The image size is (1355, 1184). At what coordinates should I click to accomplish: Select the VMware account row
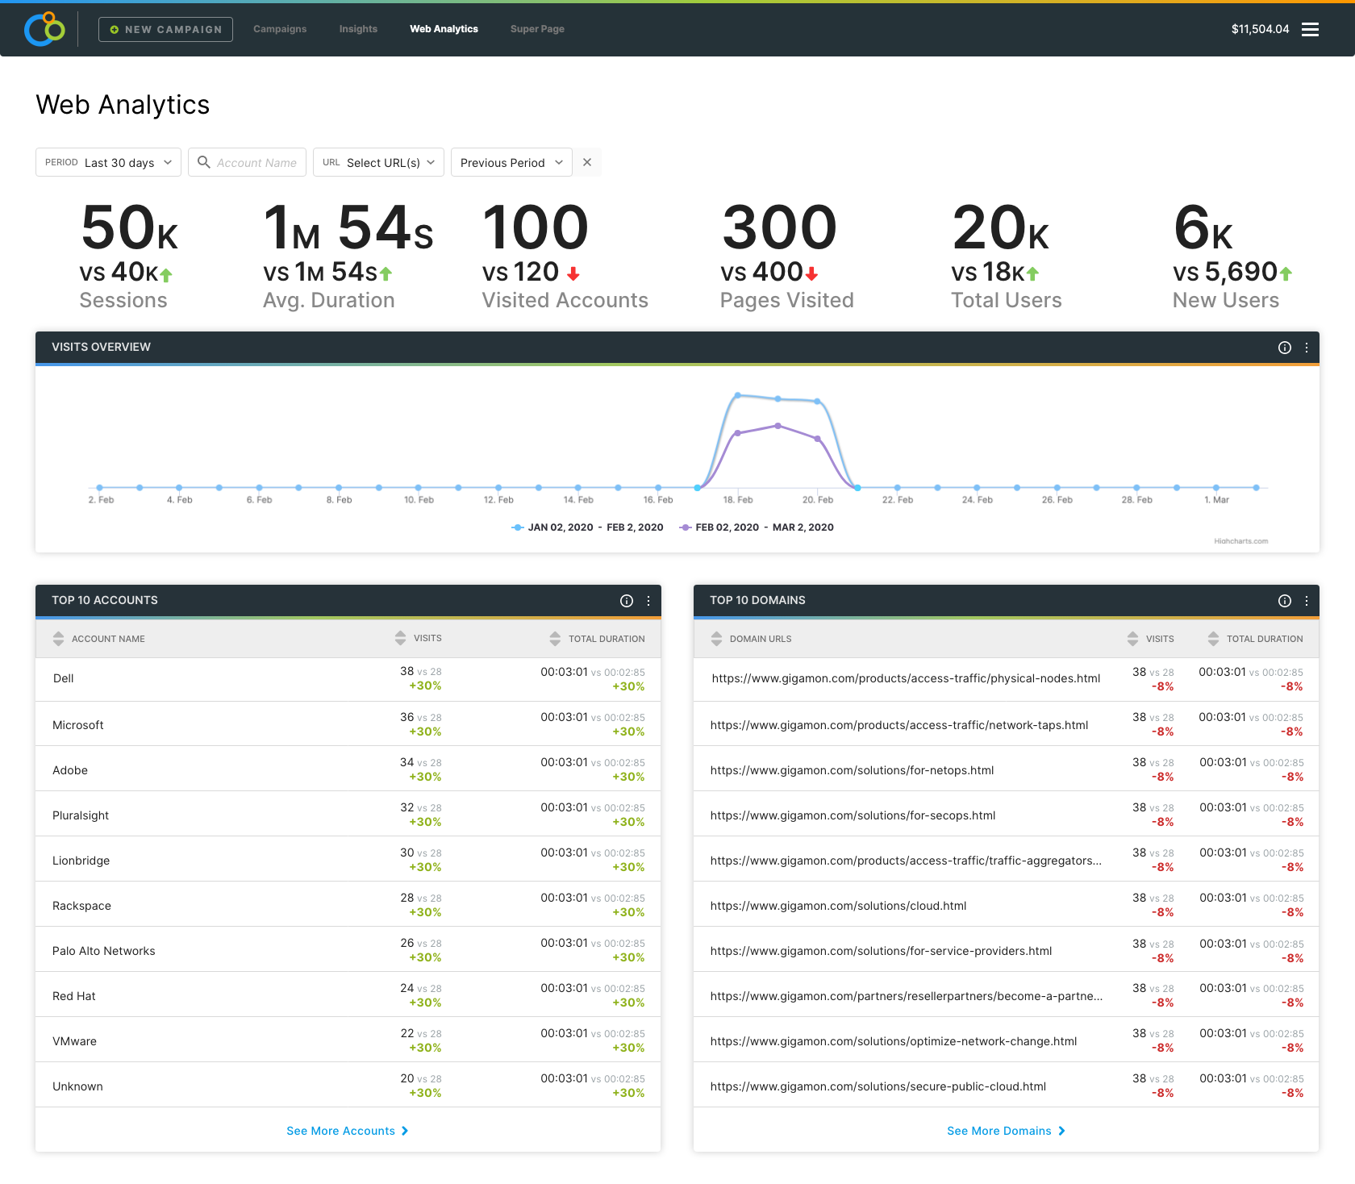coord(348,1040)
